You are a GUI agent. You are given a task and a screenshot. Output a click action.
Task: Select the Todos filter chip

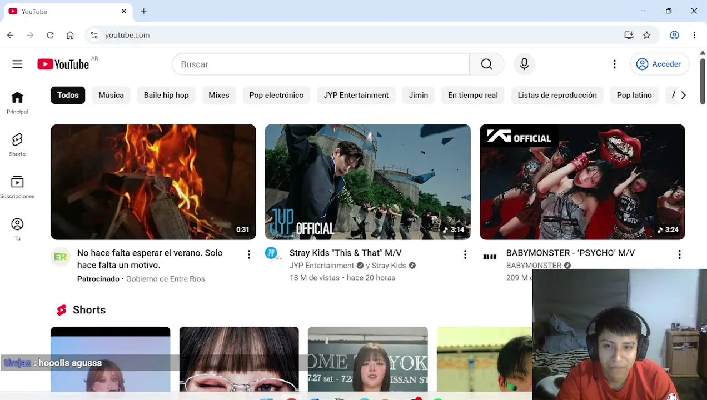tap(68, 95)
